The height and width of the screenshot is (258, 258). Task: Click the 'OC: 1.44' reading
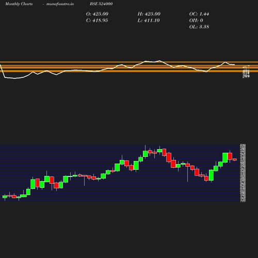click(199, 14)
